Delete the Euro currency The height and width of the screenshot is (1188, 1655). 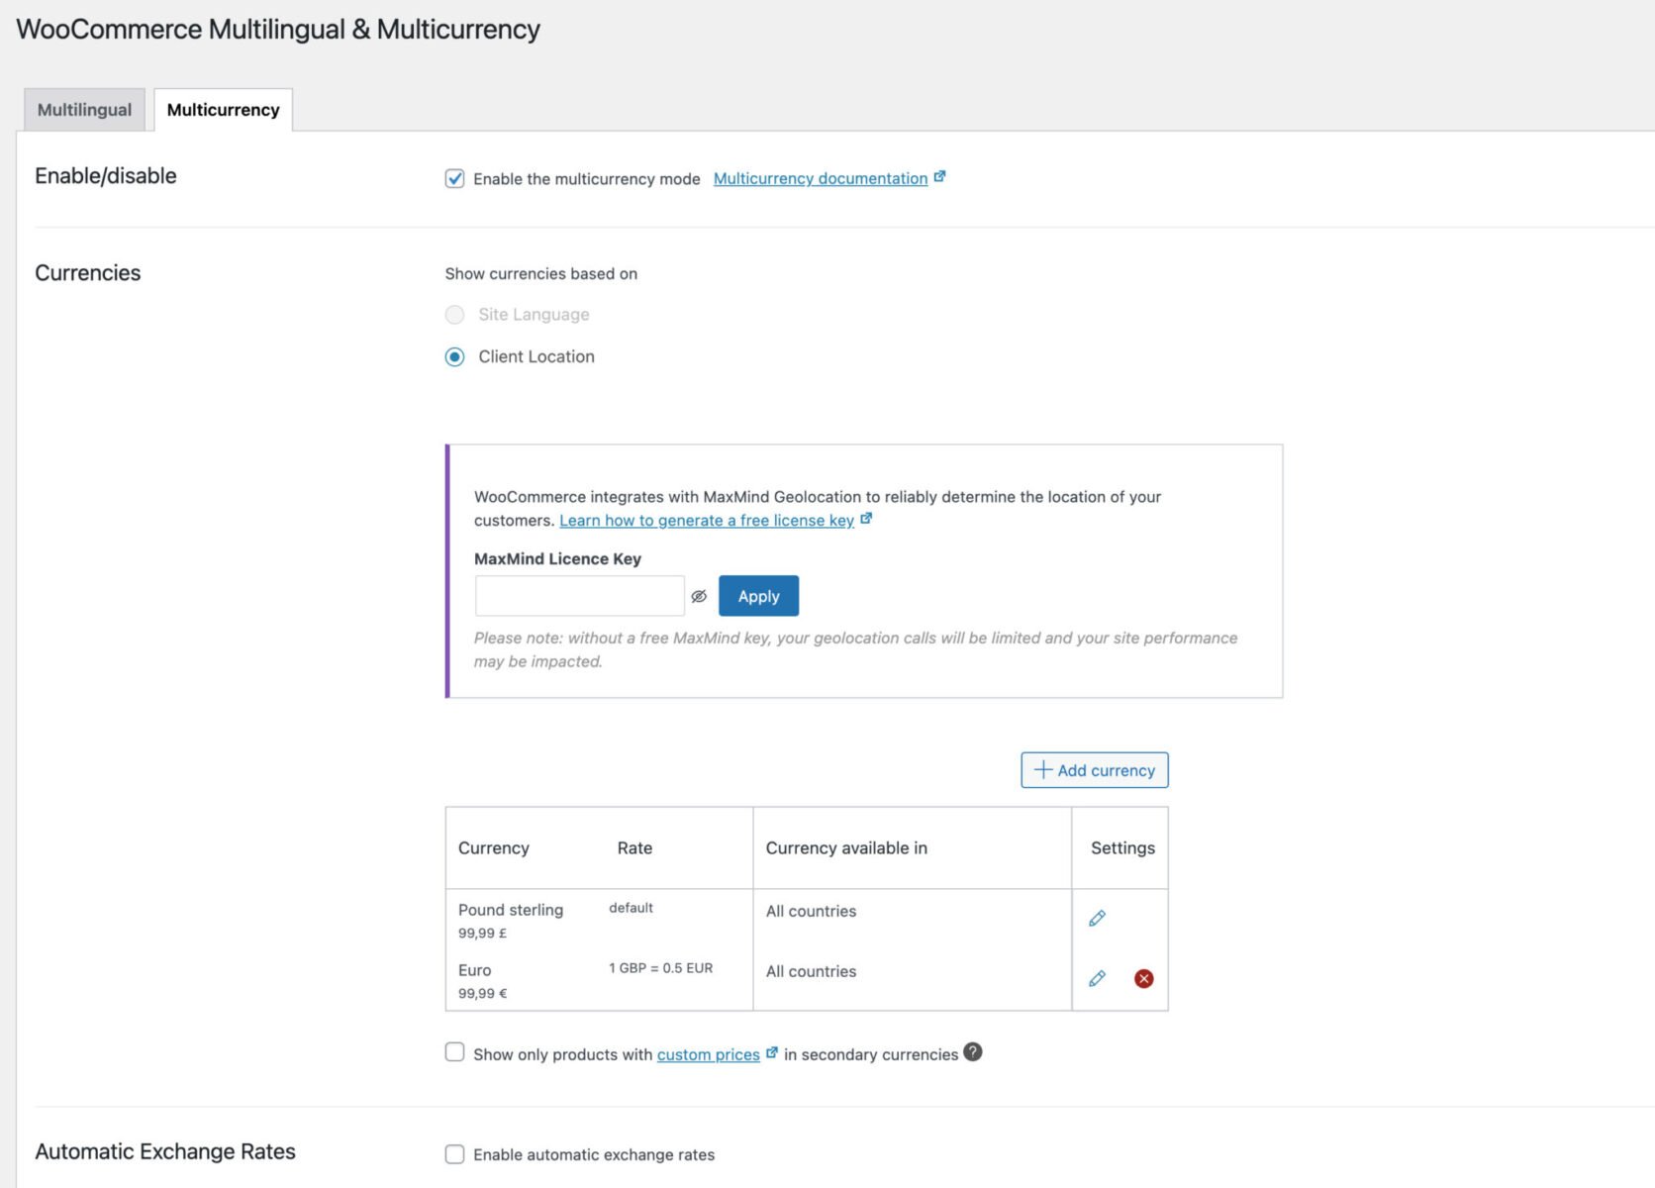[1143, 978]
